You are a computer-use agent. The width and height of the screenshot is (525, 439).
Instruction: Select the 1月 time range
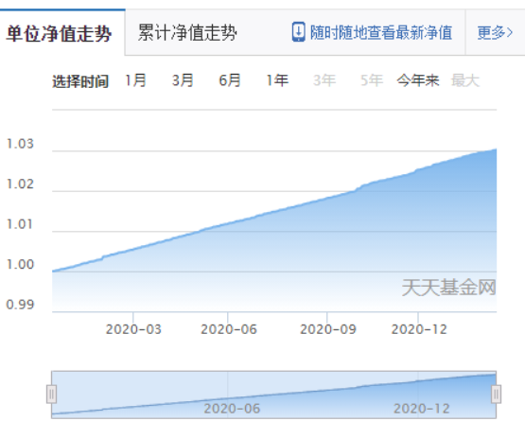point(135,80)
